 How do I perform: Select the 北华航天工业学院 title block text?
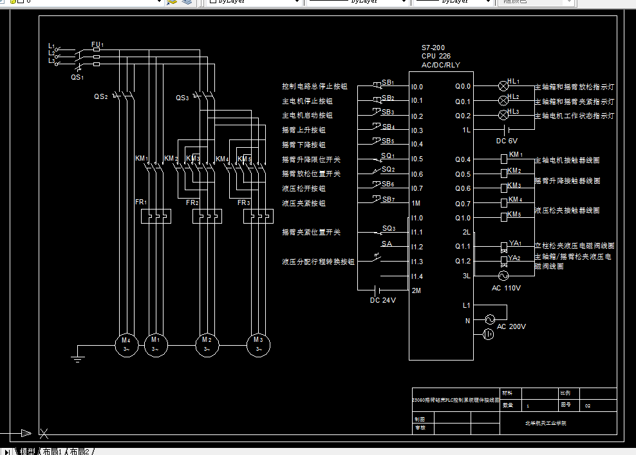click(545, 423)
